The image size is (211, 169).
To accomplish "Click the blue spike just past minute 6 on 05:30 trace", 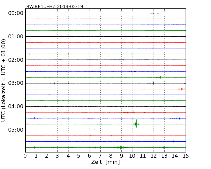I will [93, 141].
